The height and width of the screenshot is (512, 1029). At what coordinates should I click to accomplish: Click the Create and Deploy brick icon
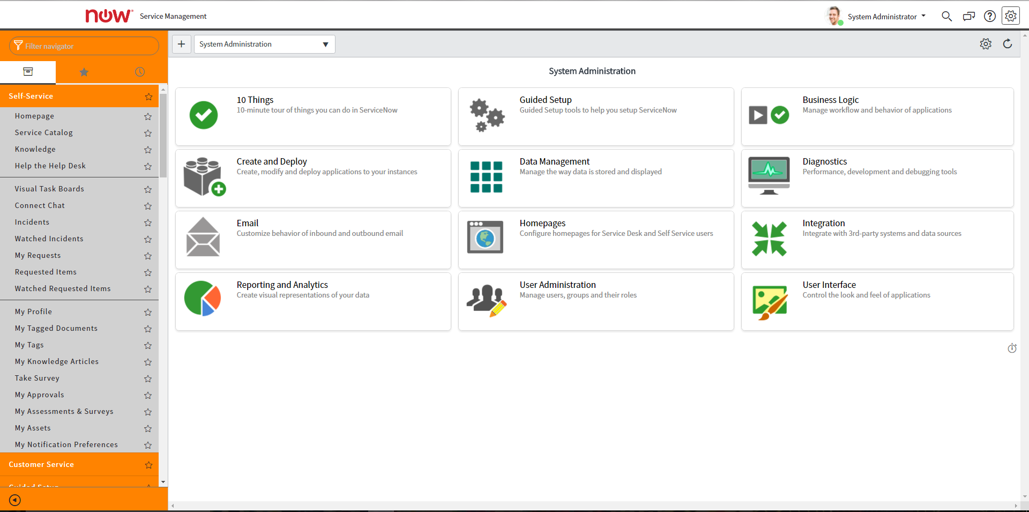tap(205, 177)
